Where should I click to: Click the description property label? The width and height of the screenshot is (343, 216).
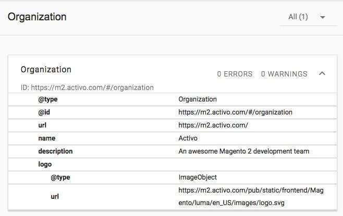(x=55, y=151)
